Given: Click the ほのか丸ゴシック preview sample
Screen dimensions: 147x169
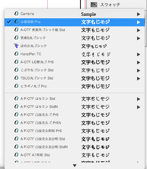Looking at the screenshot, I should click(x=94, y=46).
